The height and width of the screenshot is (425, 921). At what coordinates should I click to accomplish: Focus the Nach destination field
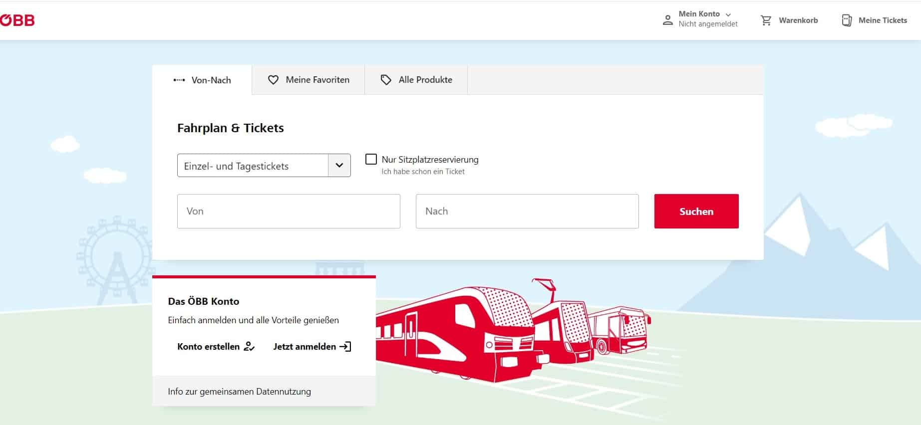click(527, 212)
